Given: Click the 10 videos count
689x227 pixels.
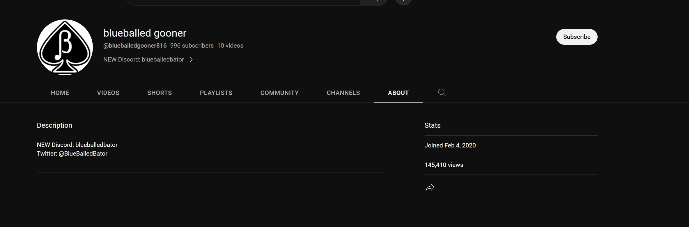Looking at the screenshot, I should pos(230,46).
